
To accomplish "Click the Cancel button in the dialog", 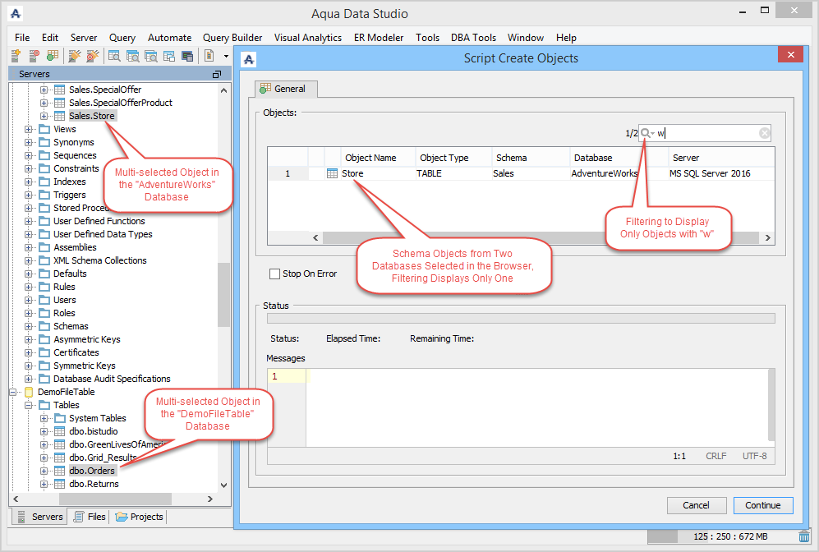I will click(x=696, y=505).
